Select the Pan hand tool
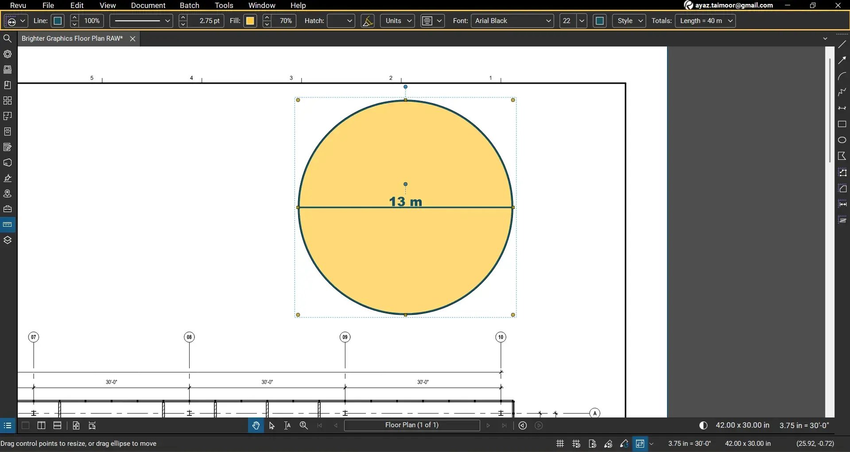The height and width of the screenshot is (452, 850). click(256, 425)
